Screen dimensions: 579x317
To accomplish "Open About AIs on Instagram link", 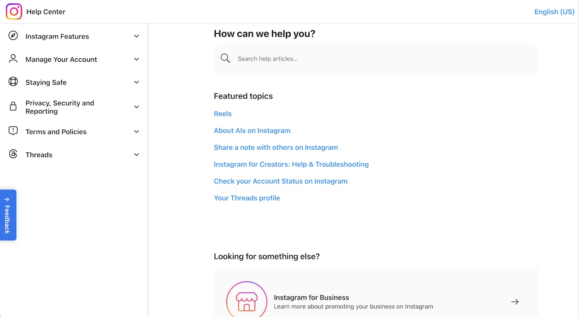I will click(252, 130).
